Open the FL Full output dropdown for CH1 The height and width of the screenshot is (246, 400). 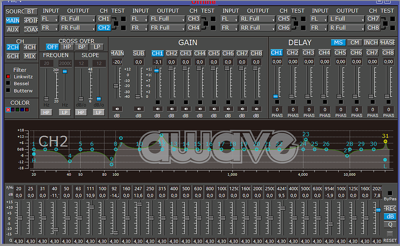[x=78, y=19]
